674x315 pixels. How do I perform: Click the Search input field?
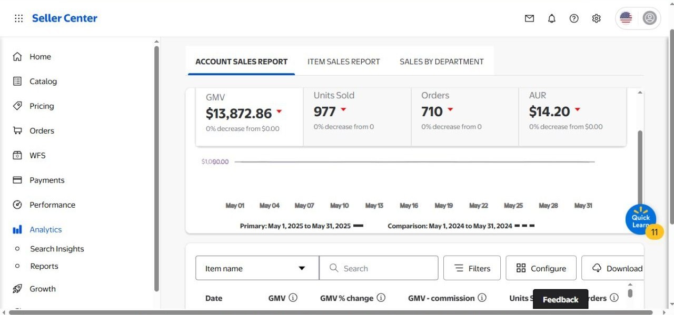[x=379, y=268]
